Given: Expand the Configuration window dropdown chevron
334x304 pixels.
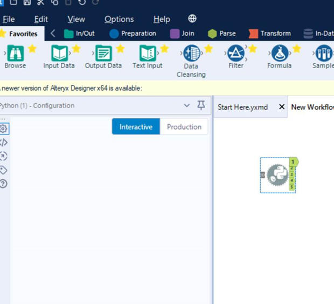Looking at the screenshot, I should (186, 105).
